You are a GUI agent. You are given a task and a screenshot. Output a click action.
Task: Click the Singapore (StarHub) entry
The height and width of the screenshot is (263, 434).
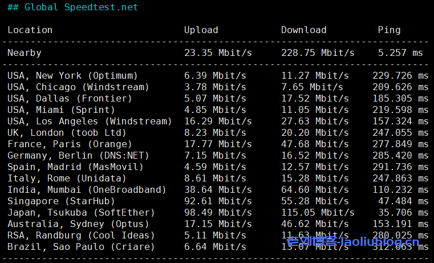click(x=61, y=201)
